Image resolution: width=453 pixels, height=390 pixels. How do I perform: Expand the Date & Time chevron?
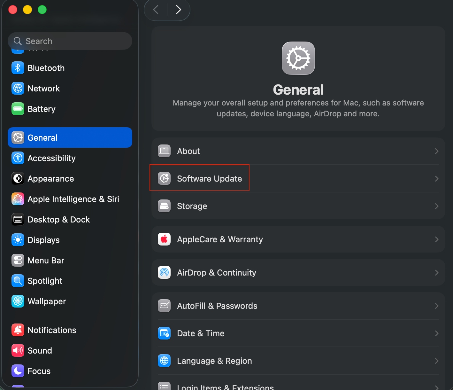437,333
